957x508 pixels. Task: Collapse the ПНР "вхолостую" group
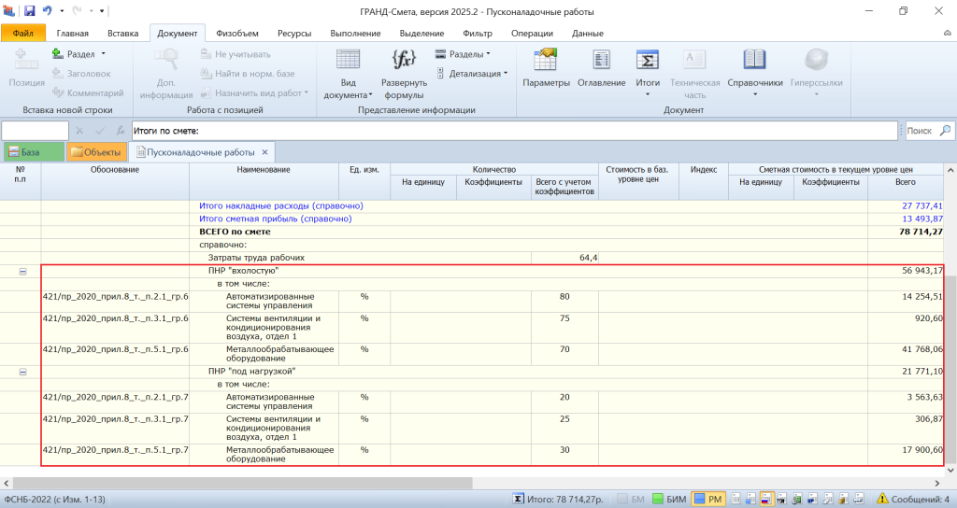23,272
